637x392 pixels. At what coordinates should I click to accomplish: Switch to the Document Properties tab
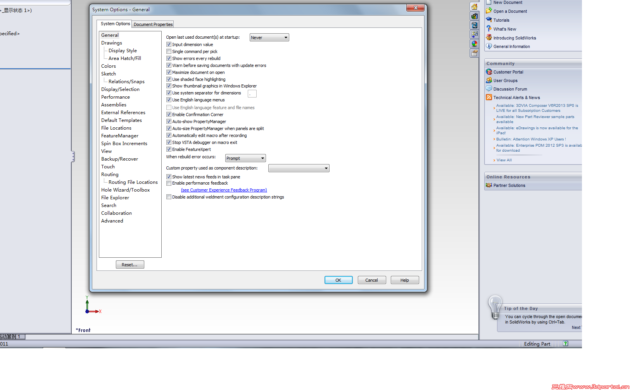click(x=153, y=24)
